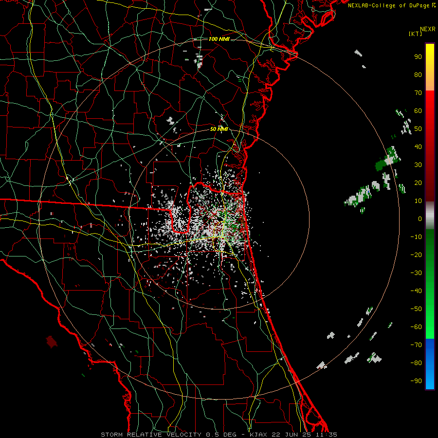Image resolution: width=438 pixels, height=438 pixels.
Task: Click the "-80" scale value
Action: click(416, 363)
